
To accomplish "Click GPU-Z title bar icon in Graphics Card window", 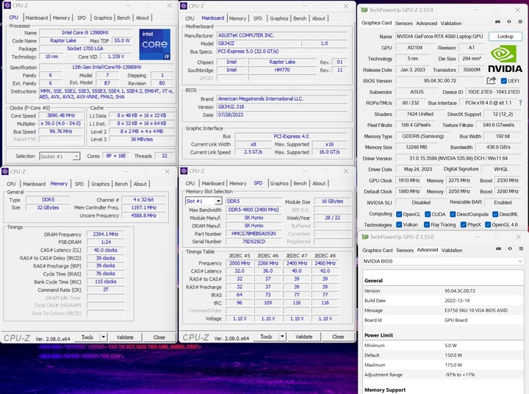I will (x=364, y=10).
